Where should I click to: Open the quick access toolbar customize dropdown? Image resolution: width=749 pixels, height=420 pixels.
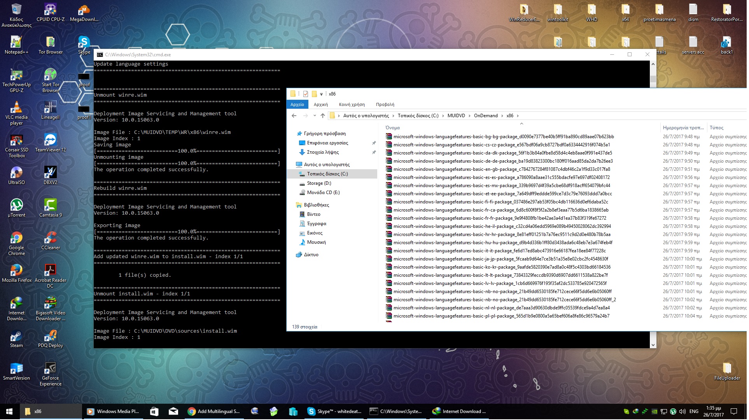322,94
